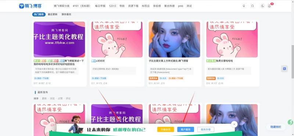This screenshot has width=294, height=136.
Task: Click the 隐藏侧栏 button
Action: (x=276, y=127)
